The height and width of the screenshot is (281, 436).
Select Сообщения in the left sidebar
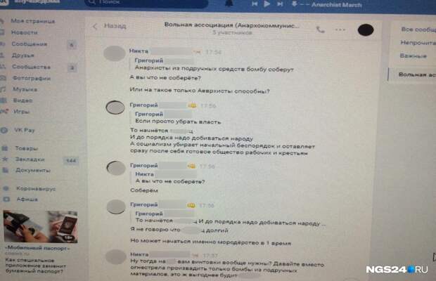(x=30, y=44)
